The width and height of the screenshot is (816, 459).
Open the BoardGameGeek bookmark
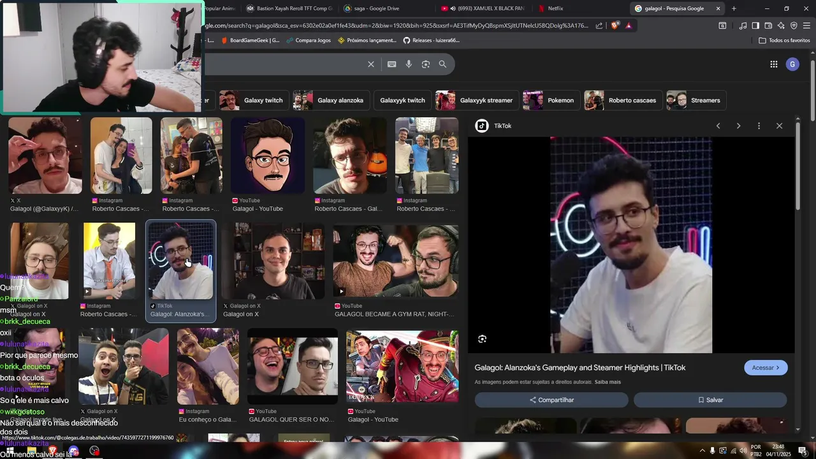click(250, 40)
